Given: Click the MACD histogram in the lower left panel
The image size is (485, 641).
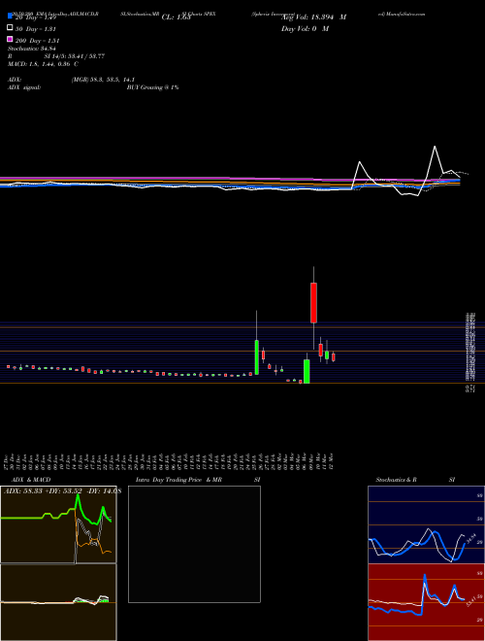Looking at the screenshot, I should [104, 600].
